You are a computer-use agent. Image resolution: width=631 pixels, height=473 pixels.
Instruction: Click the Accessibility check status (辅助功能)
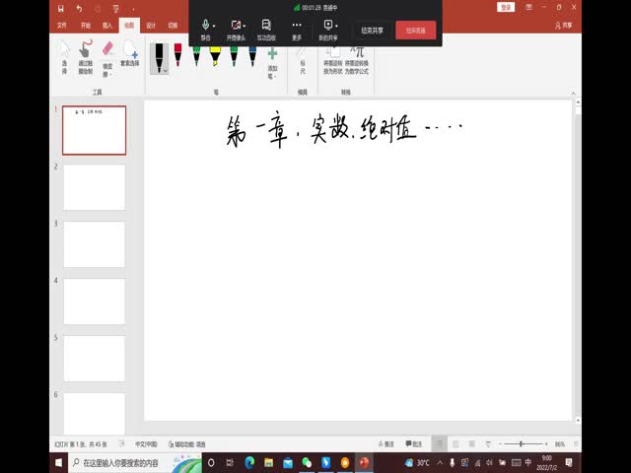(186, 444)
